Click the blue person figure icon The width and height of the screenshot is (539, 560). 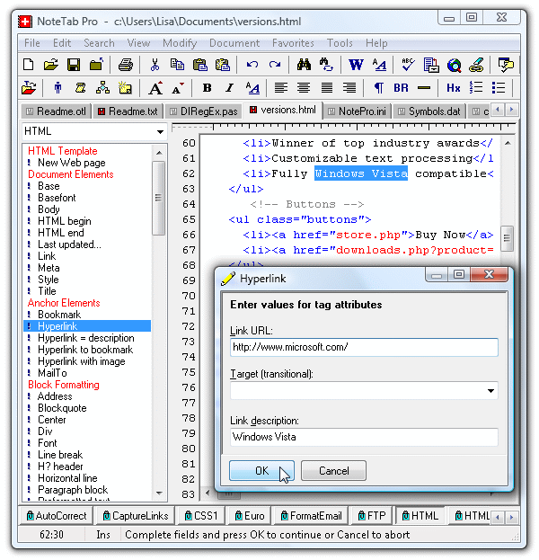[x=57, y=88]
